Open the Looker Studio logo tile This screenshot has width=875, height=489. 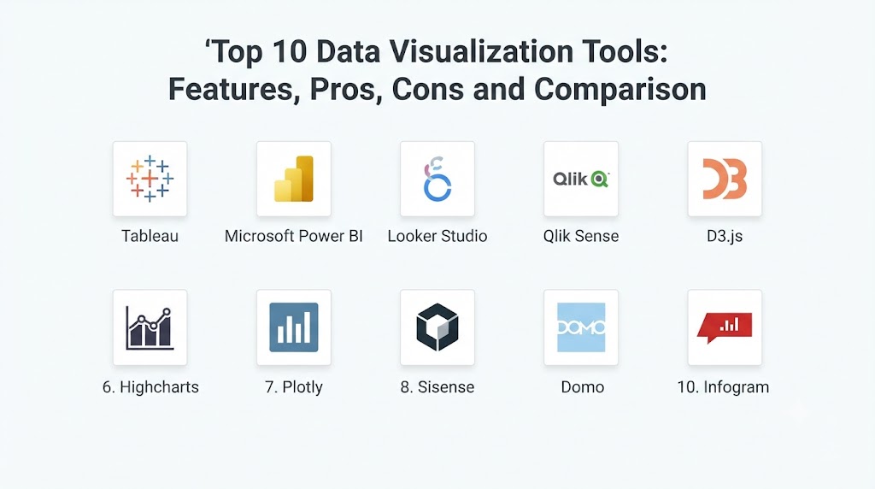click(437, 179)
